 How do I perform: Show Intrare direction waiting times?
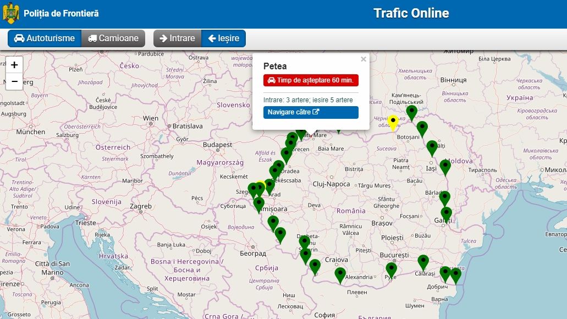[x=177, y=38]
